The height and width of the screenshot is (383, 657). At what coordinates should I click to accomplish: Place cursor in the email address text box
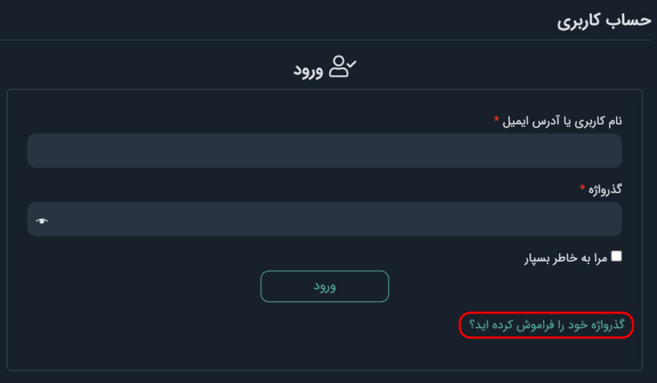(x=324, y=151)
